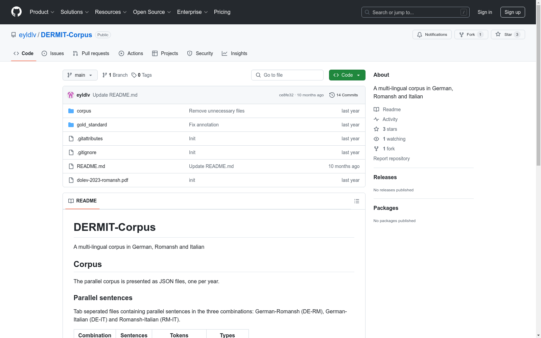Click the .gitattributes file icon

(71, 139)
